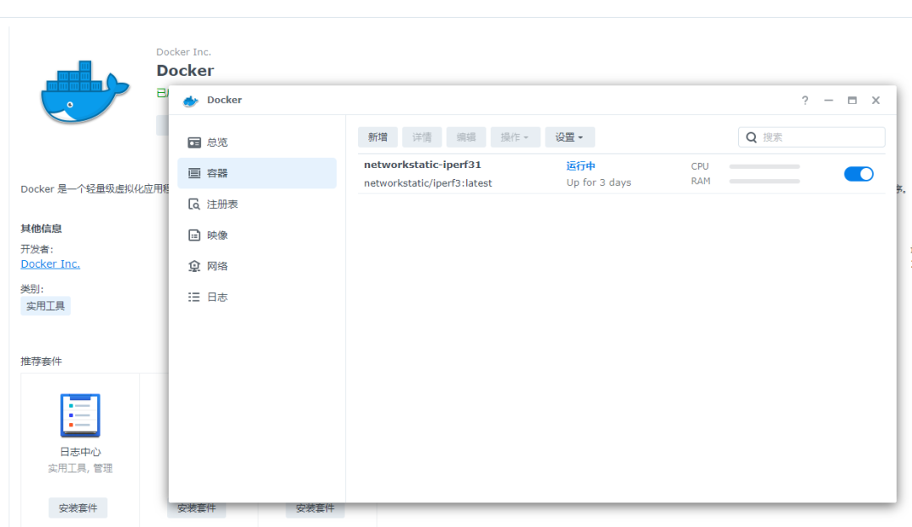Image resolution: width=912 pixels, height=527 pixels.
Task: Click the Docker whale icon in title bar
Action: [190, 101]
